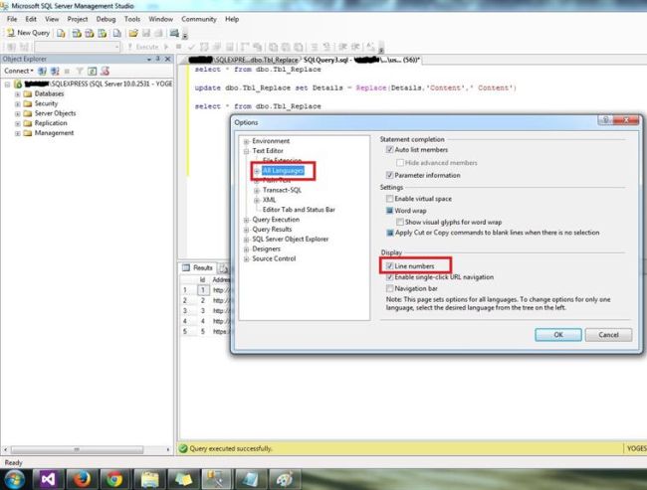The height and width of the screenshot is (490, 647).
Task: Toggle the Auto list members checkbox
Action: pyautogui.click(x=389, y=150)
